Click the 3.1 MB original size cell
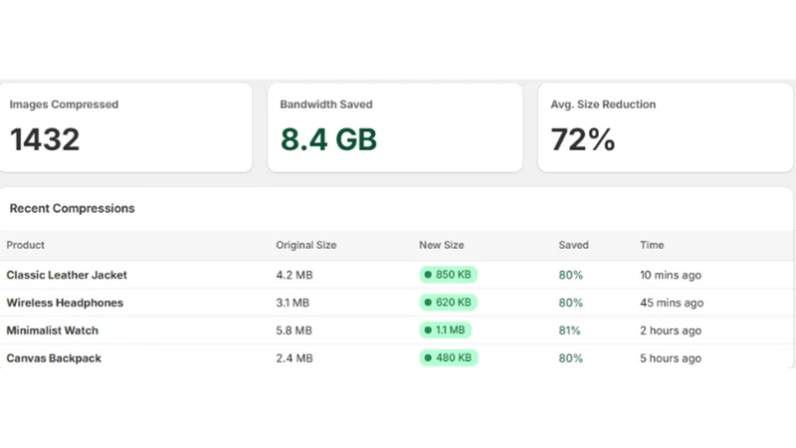Viewport: 796px width, 448px height. pyautogui.click(x=293, y=303)
